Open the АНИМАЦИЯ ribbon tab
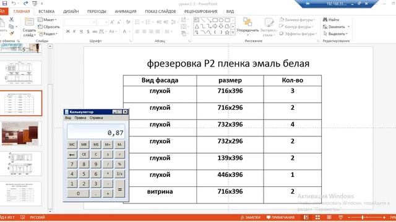Viewport: 396px width, 222px height. pos(126,11)
